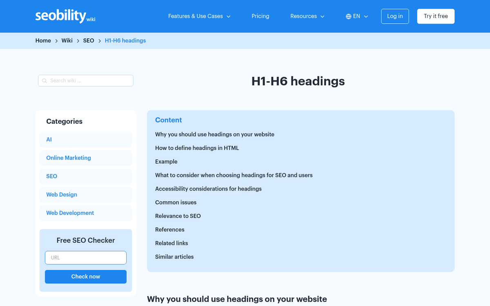Click the Search wiki input field
The width and height of the screenshot is (490, 306).
86,80
